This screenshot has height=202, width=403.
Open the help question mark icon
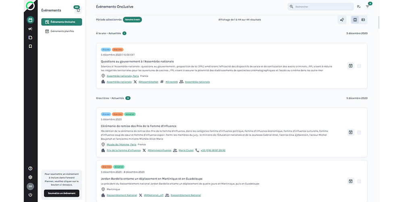pyautogui.click(x=30, y=168)
